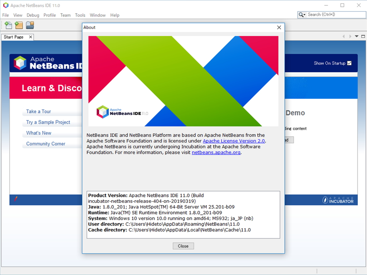This screenshot has width=367, height=275.
Task: Click inside the Search (Ctrl+I) field
Action: [x=333, y=15]
